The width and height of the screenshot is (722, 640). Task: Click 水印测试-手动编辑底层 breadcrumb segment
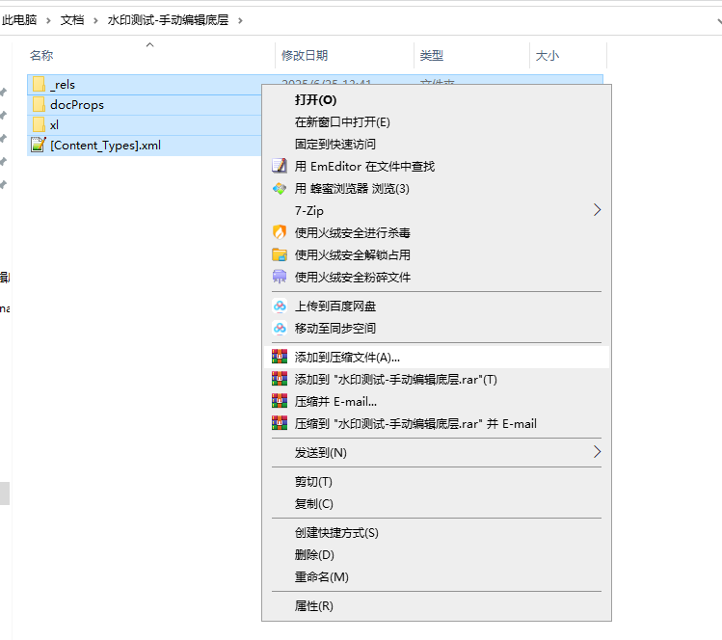pyautogui.click(x=168, y=20)
